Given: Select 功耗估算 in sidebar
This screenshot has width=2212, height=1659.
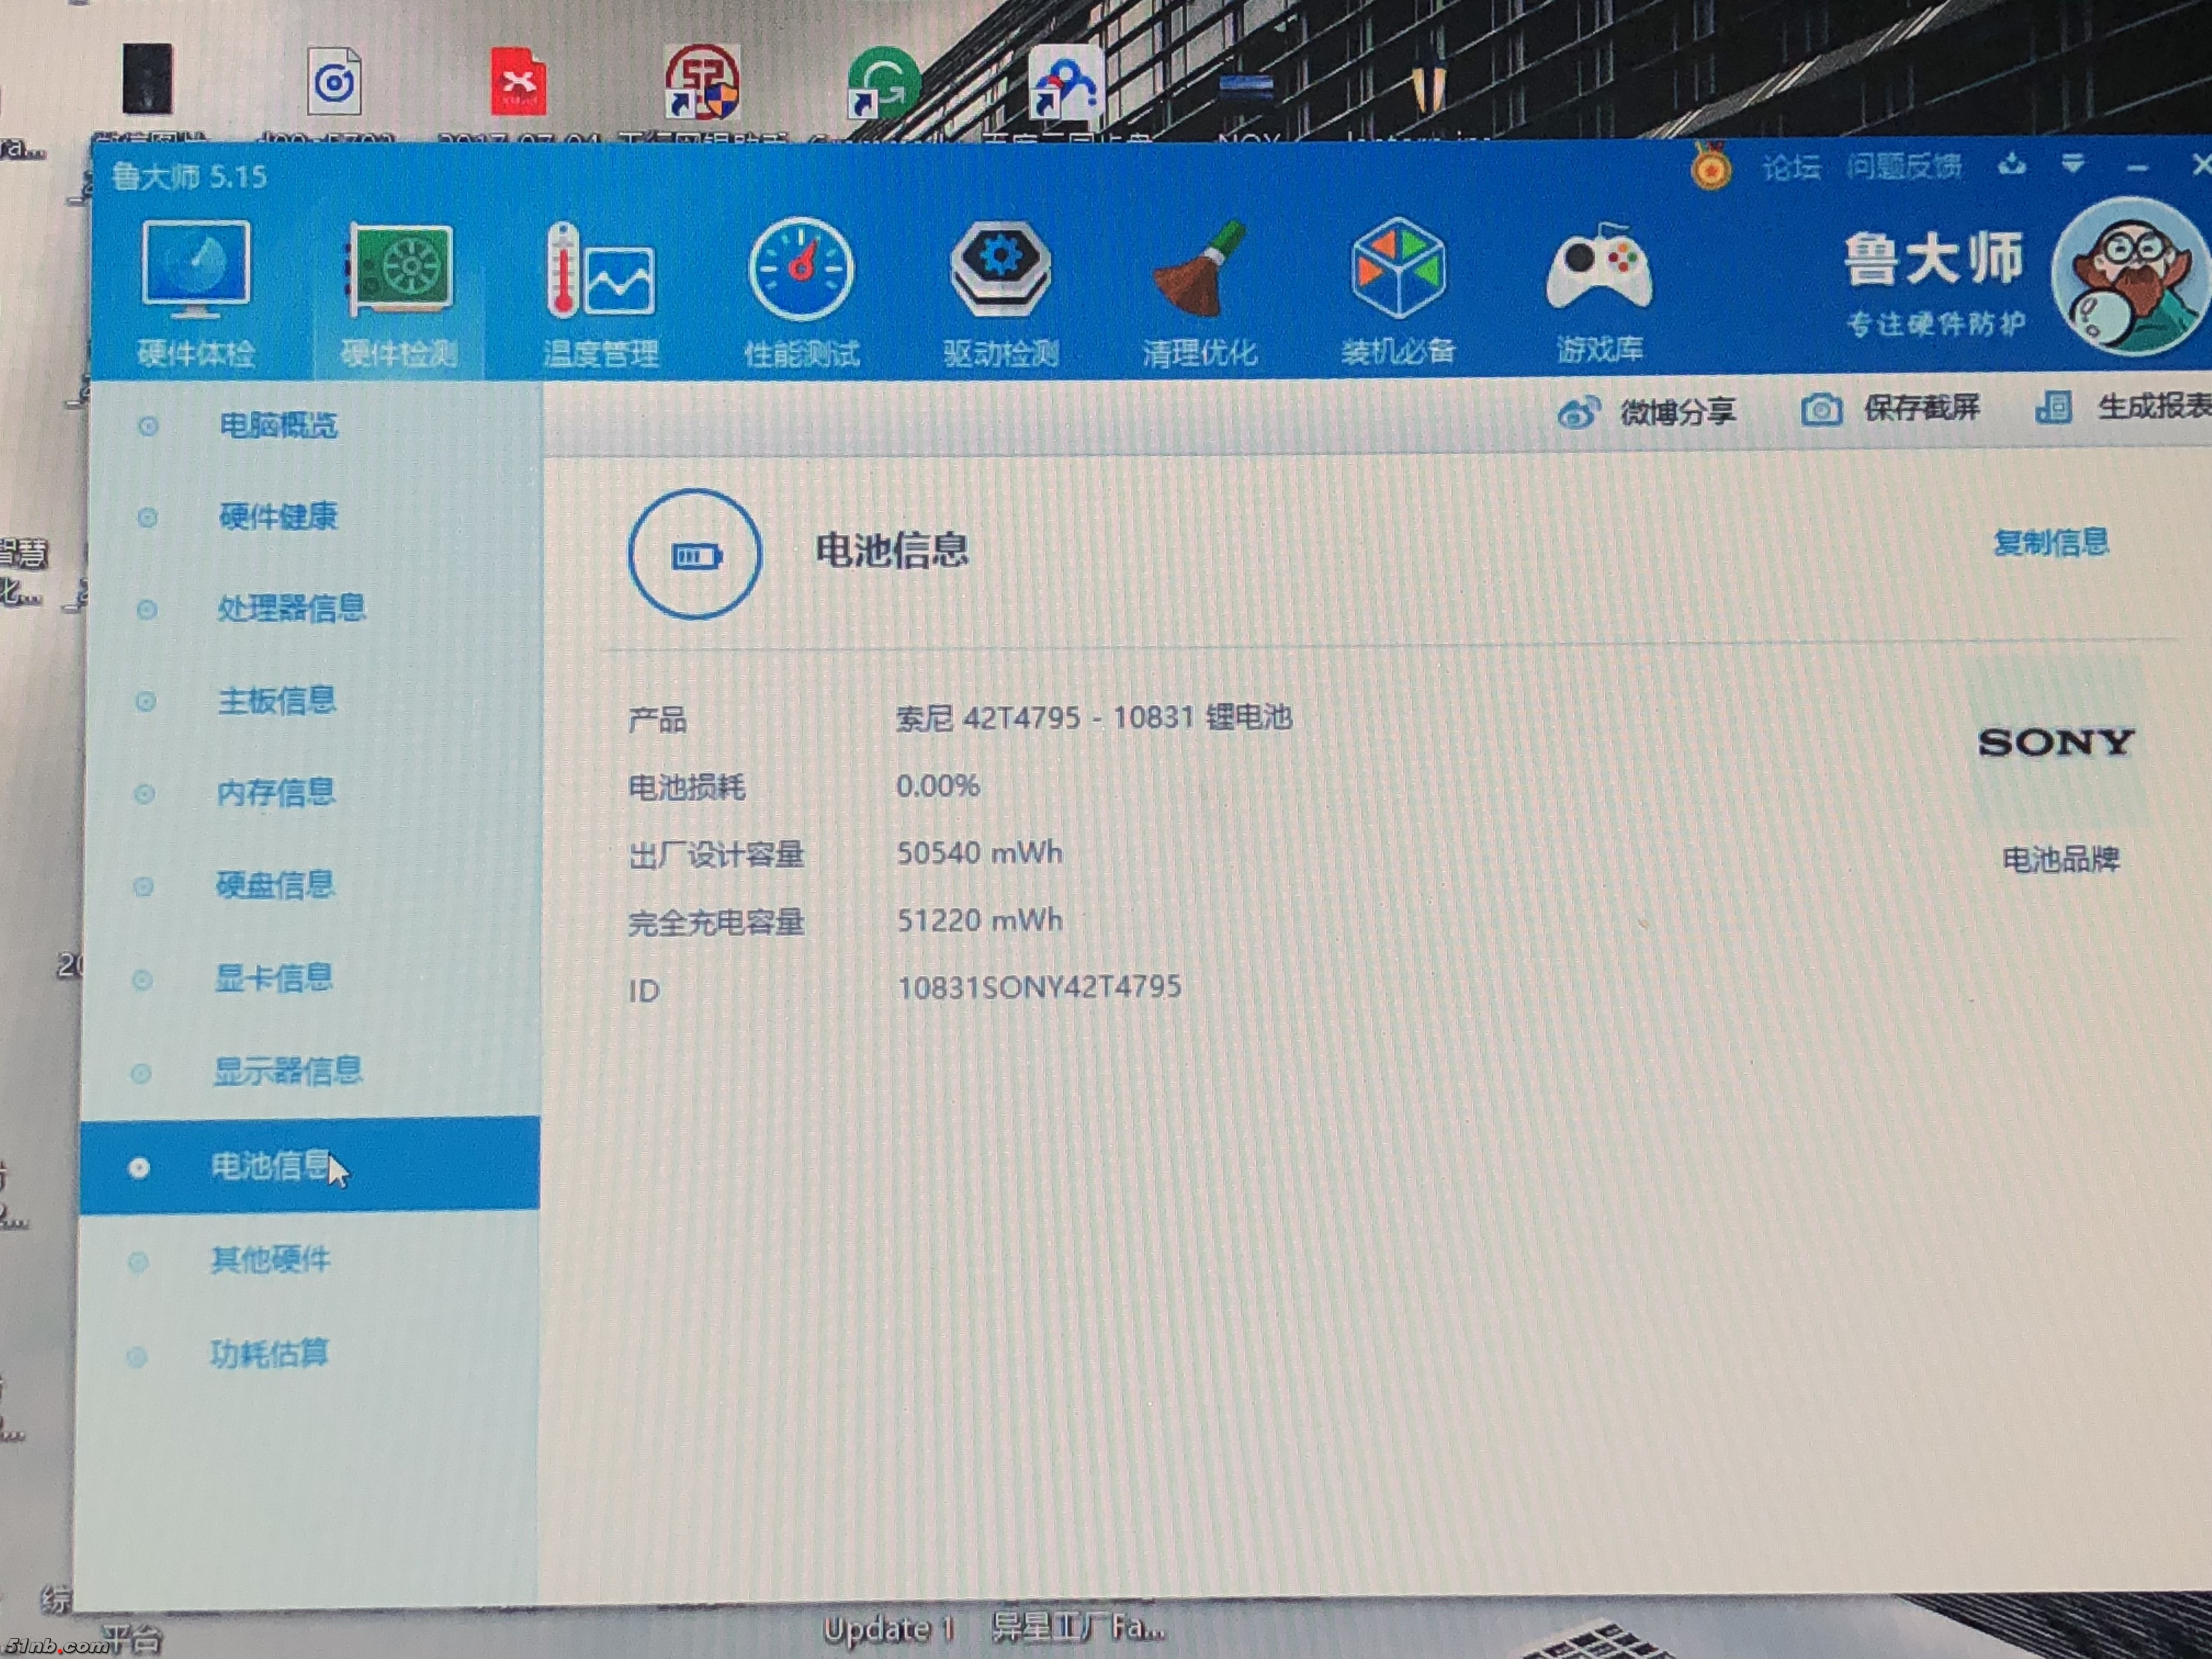Looking at the screenshot, I should click(268, 1354).
